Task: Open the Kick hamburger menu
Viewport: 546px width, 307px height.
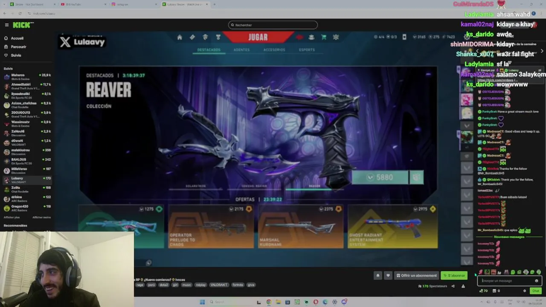Action: tap(6, 25)
